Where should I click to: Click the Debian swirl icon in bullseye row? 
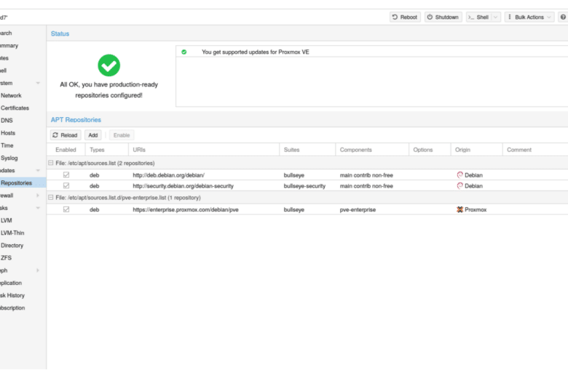tap(460, 175)
